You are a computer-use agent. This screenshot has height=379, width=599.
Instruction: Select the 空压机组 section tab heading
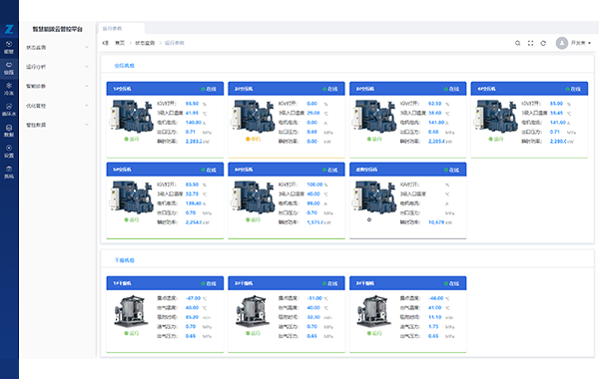(x=124, y=66)
